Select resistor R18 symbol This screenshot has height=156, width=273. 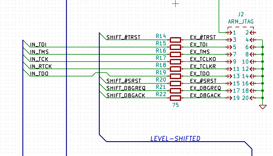pyautogui.click(x=175, y=69)
